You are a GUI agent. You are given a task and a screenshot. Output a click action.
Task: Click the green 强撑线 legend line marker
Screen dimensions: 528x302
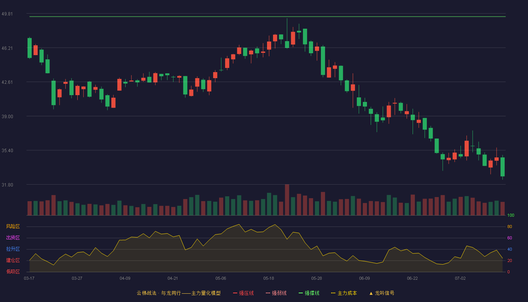click(301, 293)
